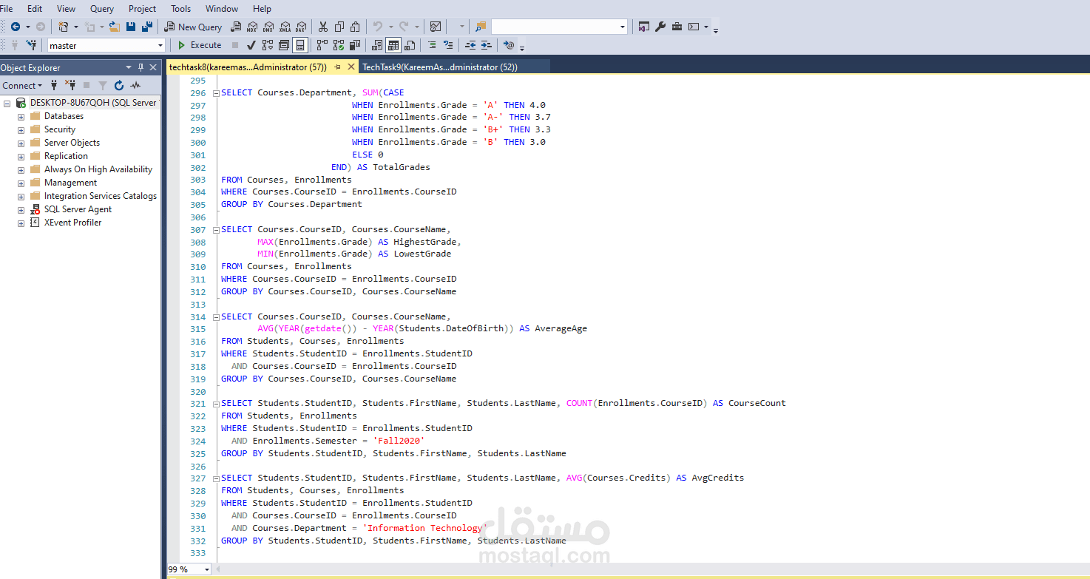Open Activity Monitor pulse icon in Object Explorer
Image resolution: width=1090 pixels, height=579 pixels.
pos(135,85)
